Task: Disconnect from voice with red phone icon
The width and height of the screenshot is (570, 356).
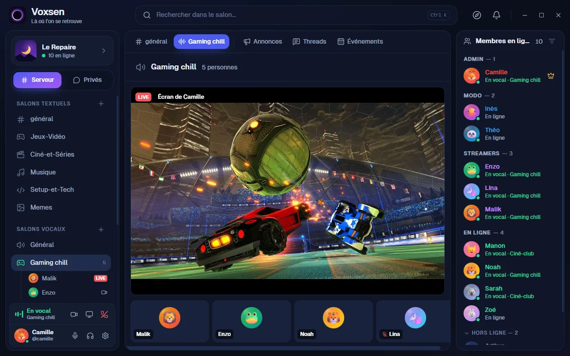Action: pos(104,315)
